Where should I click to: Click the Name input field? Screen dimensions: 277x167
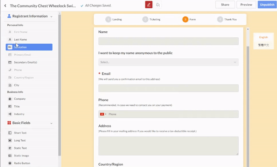click(169, 41)
